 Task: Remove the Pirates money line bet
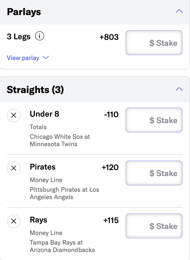click(x=14, y=168)
